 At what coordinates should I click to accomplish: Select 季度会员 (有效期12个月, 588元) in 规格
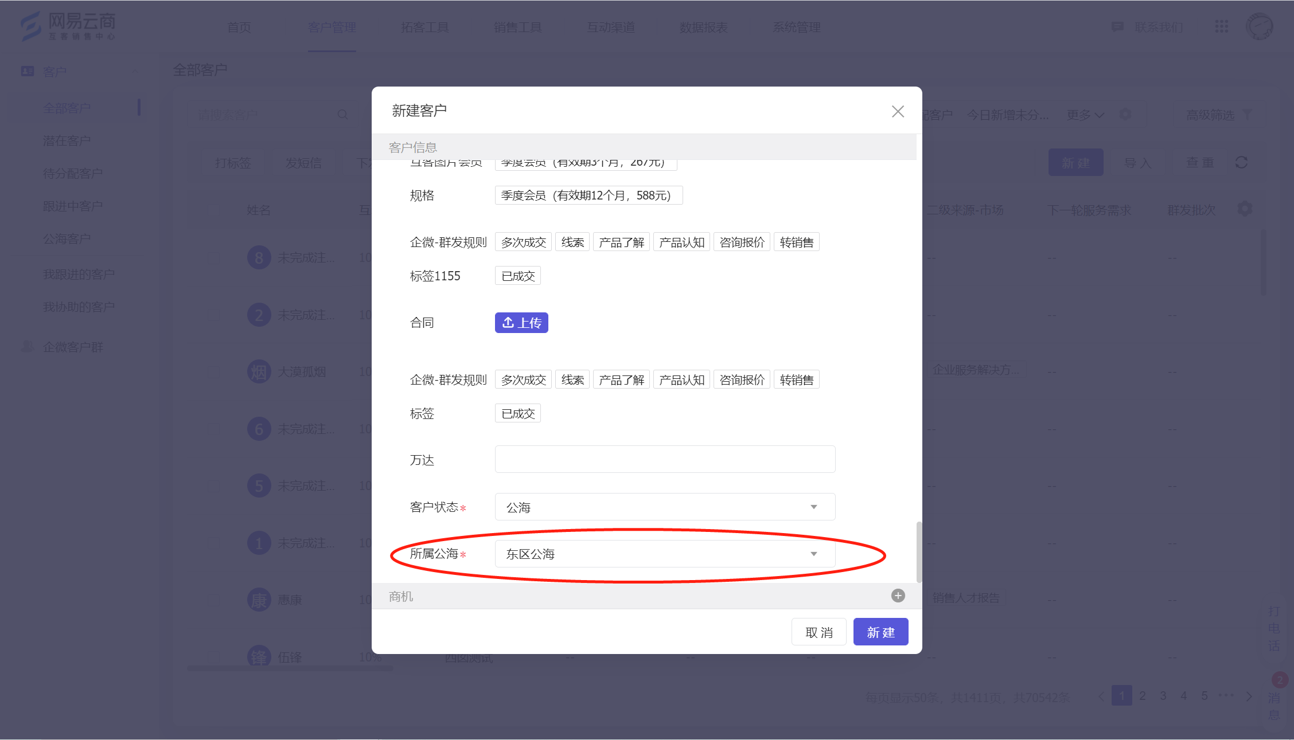(588, 195)
